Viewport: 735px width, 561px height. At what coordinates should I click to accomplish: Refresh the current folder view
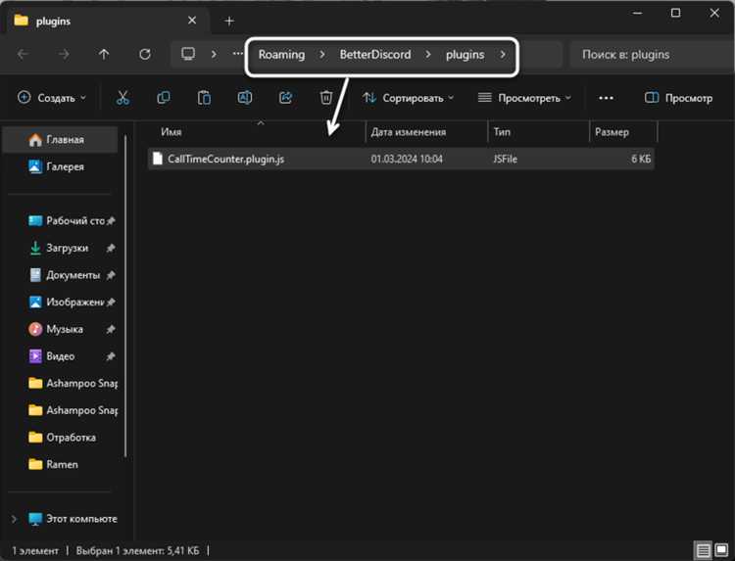145,54
